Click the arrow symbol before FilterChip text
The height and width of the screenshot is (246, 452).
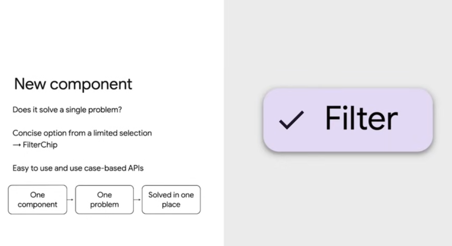(x=17, y=145)
